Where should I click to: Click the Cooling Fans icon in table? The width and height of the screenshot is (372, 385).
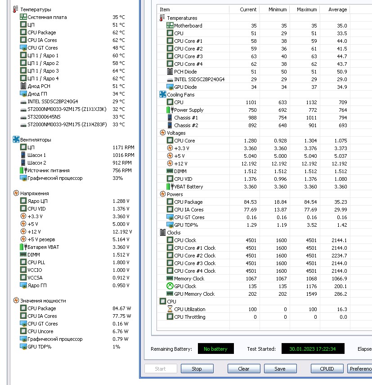tap(163, 94)
